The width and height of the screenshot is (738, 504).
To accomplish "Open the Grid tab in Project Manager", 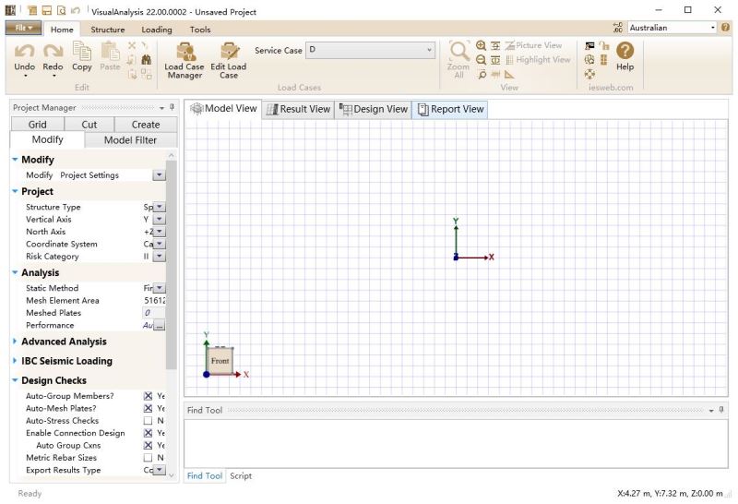I will click(37, 125).
